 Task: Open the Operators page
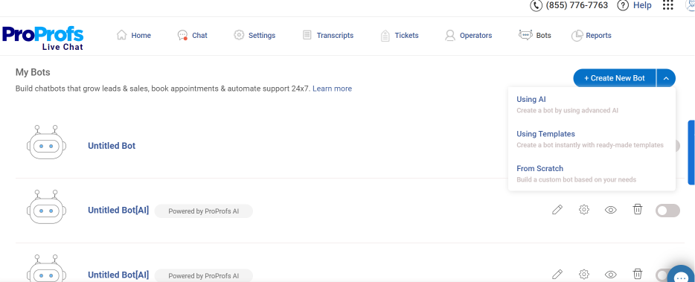[469, 36]
